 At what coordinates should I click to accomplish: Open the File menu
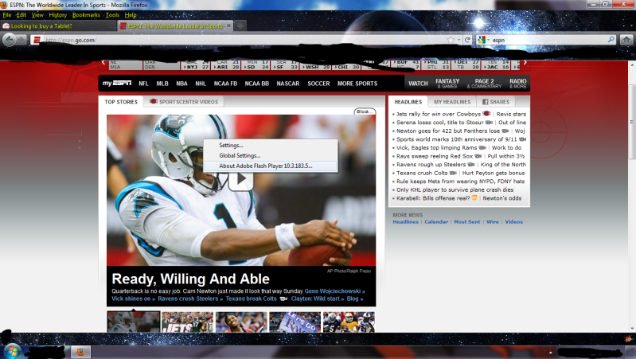(x=7, y=15)
